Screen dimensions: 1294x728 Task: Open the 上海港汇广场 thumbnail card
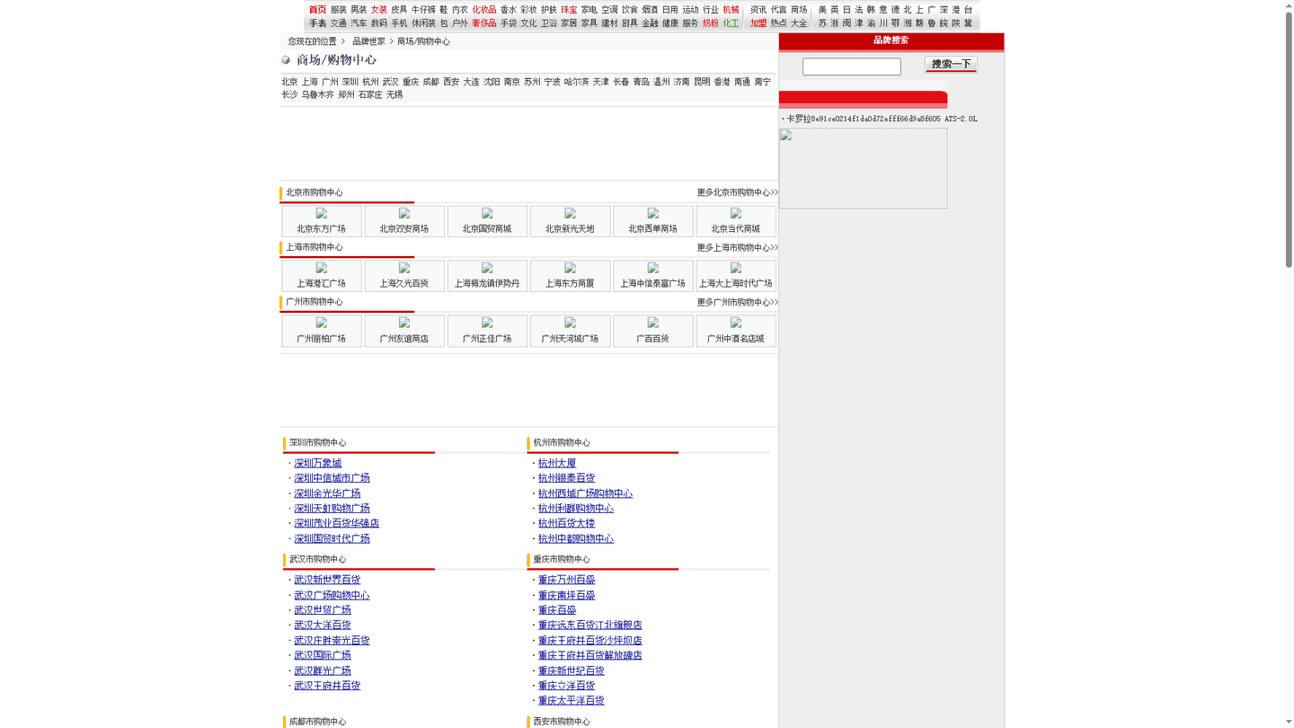(x=322, y=276)
